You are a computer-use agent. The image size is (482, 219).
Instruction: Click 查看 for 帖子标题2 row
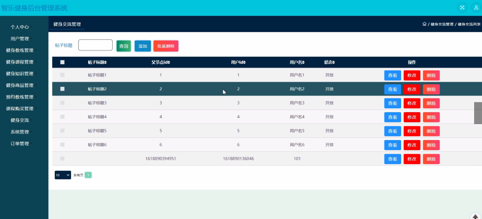(x=393, y=89)
